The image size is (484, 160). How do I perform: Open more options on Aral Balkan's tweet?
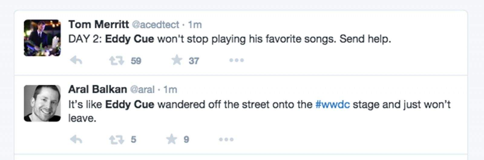click(x=226, y=139)
